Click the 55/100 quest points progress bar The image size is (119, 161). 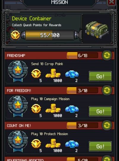click(x=50, y=35)
